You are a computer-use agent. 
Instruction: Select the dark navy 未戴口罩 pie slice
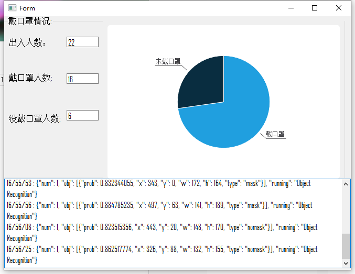[x=202, y=84]
